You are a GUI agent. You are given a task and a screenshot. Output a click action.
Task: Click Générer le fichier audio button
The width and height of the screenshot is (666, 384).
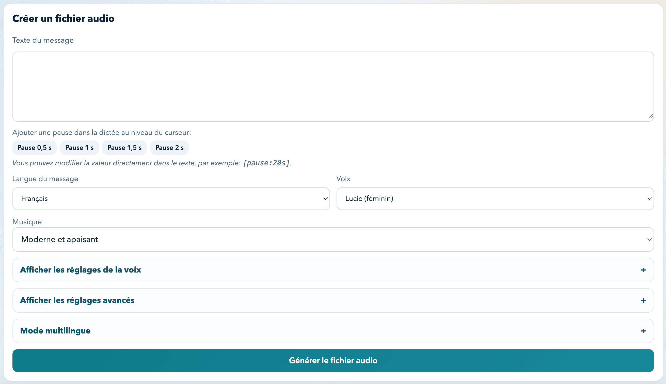click(333, 361)
